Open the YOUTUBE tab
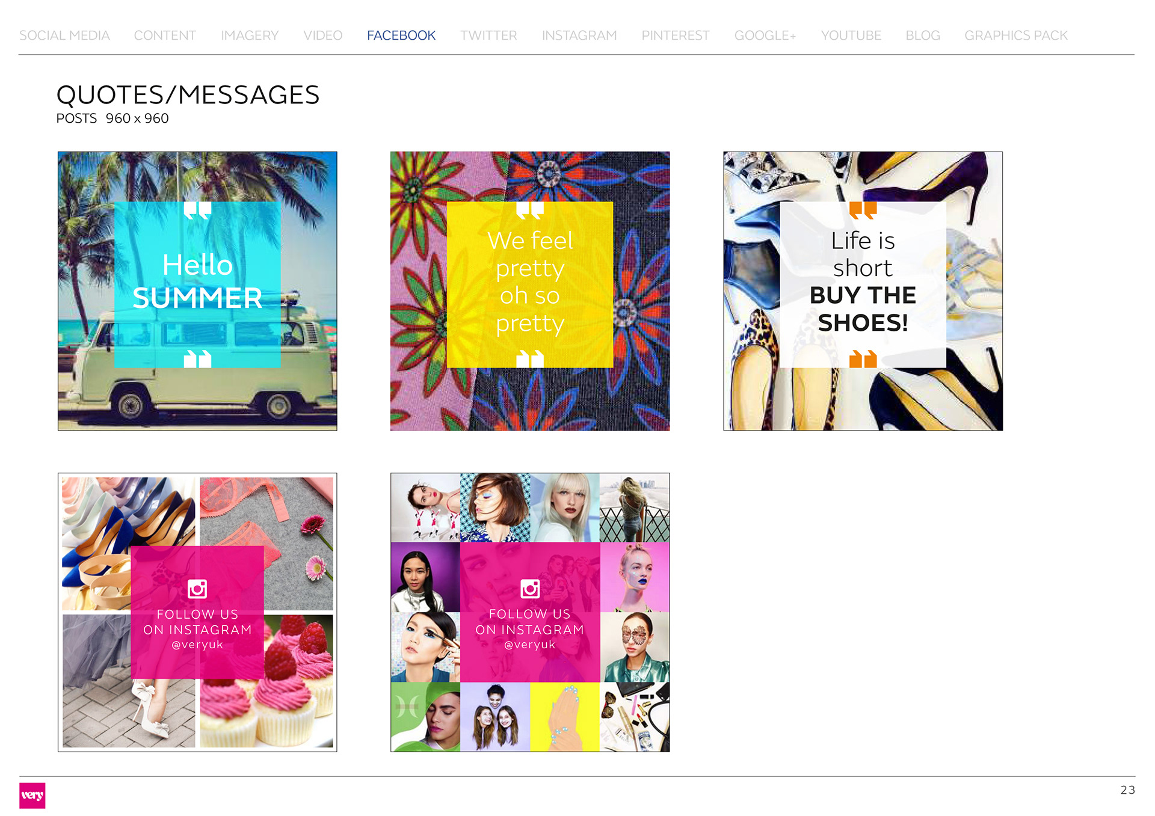 [x=851, y=35]
